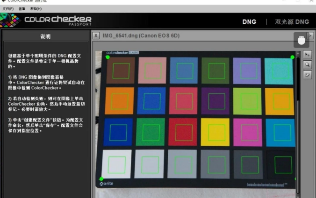Click the scrollbar up arrow
This screenshot has height=198, width=316.
click(298, 53)
